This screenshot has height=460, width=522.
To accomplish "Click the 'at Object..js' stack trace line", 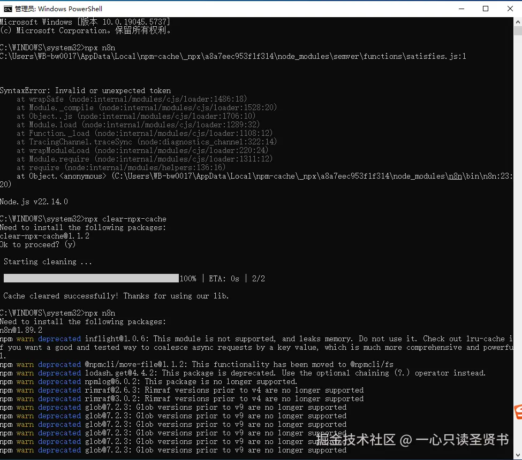I will [136, 116].
